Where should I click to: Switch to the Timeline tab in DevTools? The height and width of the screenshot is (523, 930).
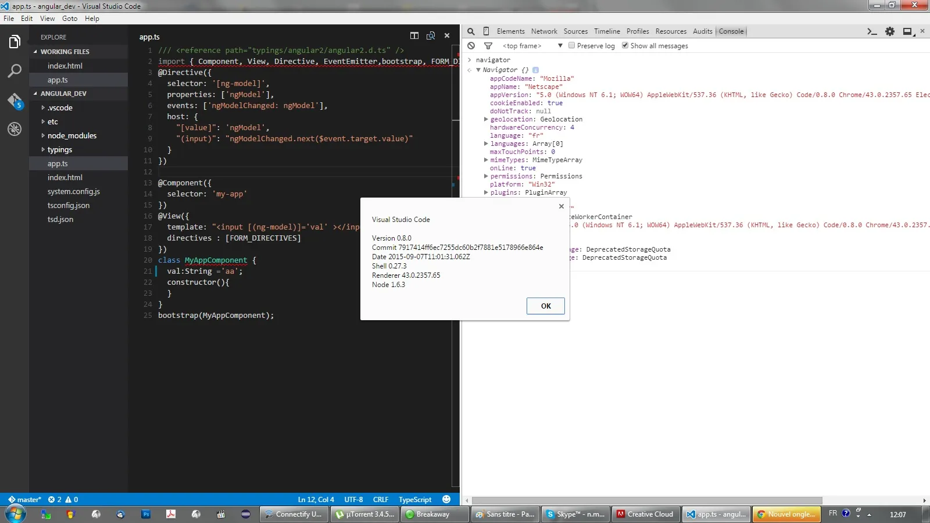[x=607, y=31]
